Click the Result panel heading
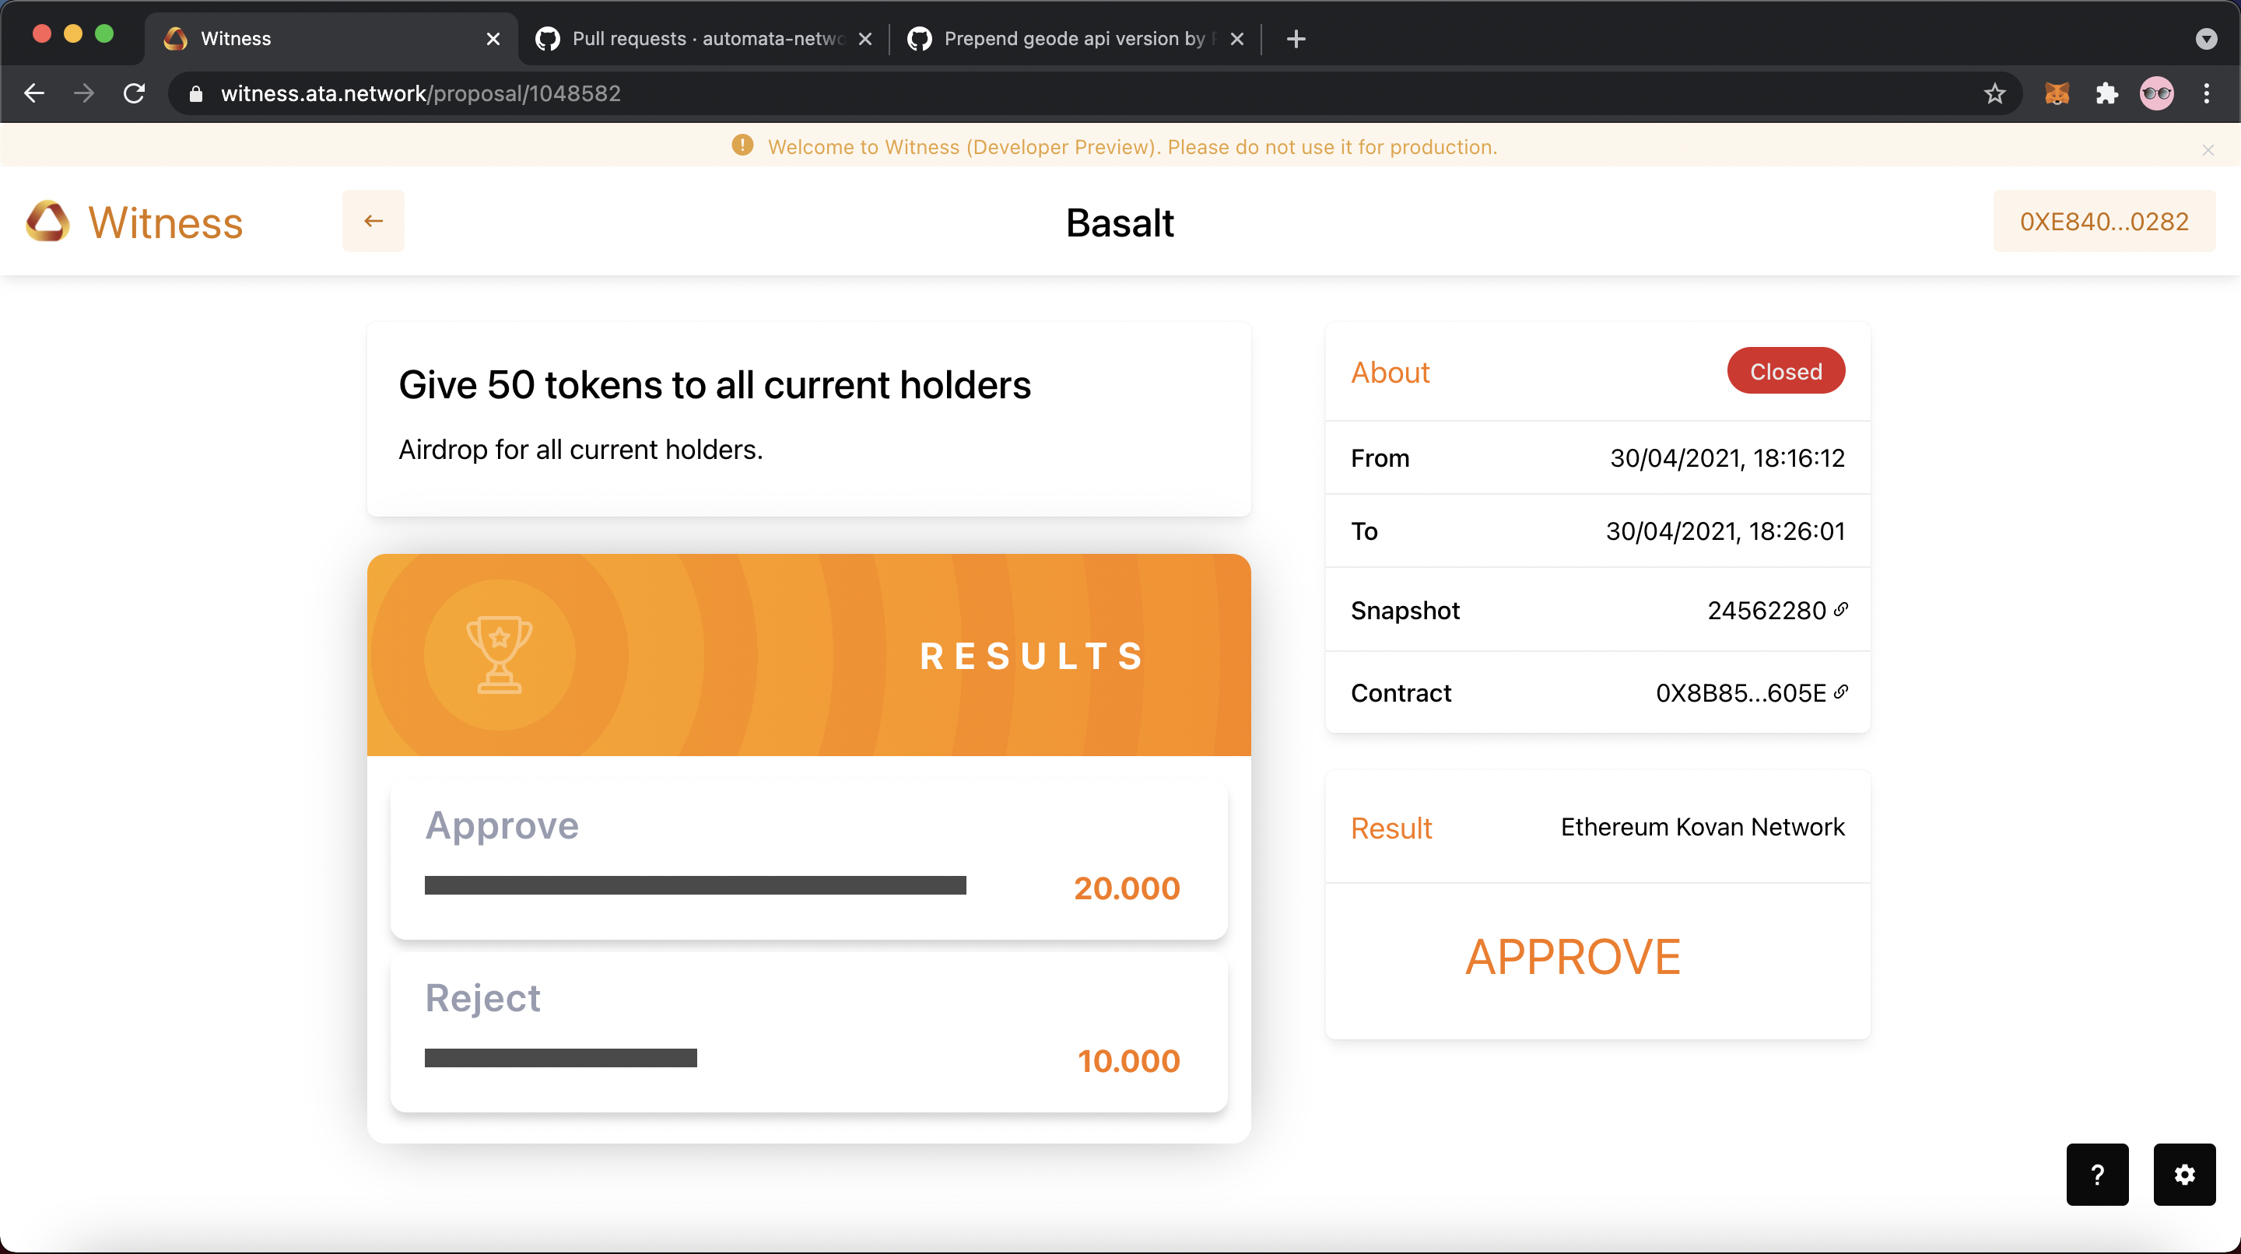2241x1254 pixels. coord(1391,828)
